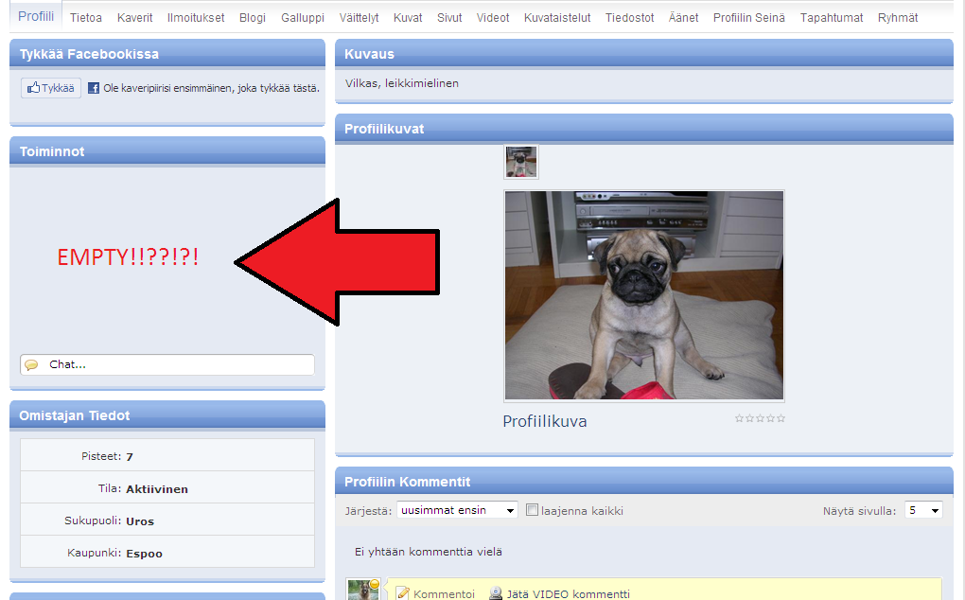965x600 pixels.
Task: Click the Espoo city value
Action: click(x=144, y=554)
